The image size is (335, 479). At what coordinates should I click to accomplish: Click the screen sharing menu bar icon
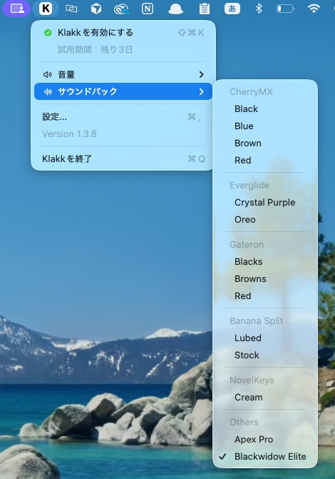pos(16,9)
